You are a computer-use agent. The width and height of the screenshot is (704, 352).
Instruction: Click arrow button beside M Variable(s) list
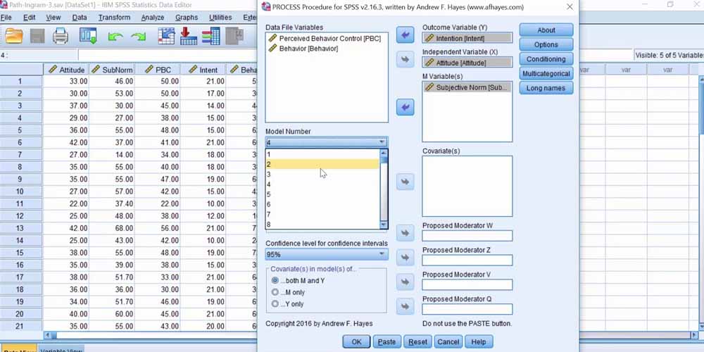pos(405,107)
